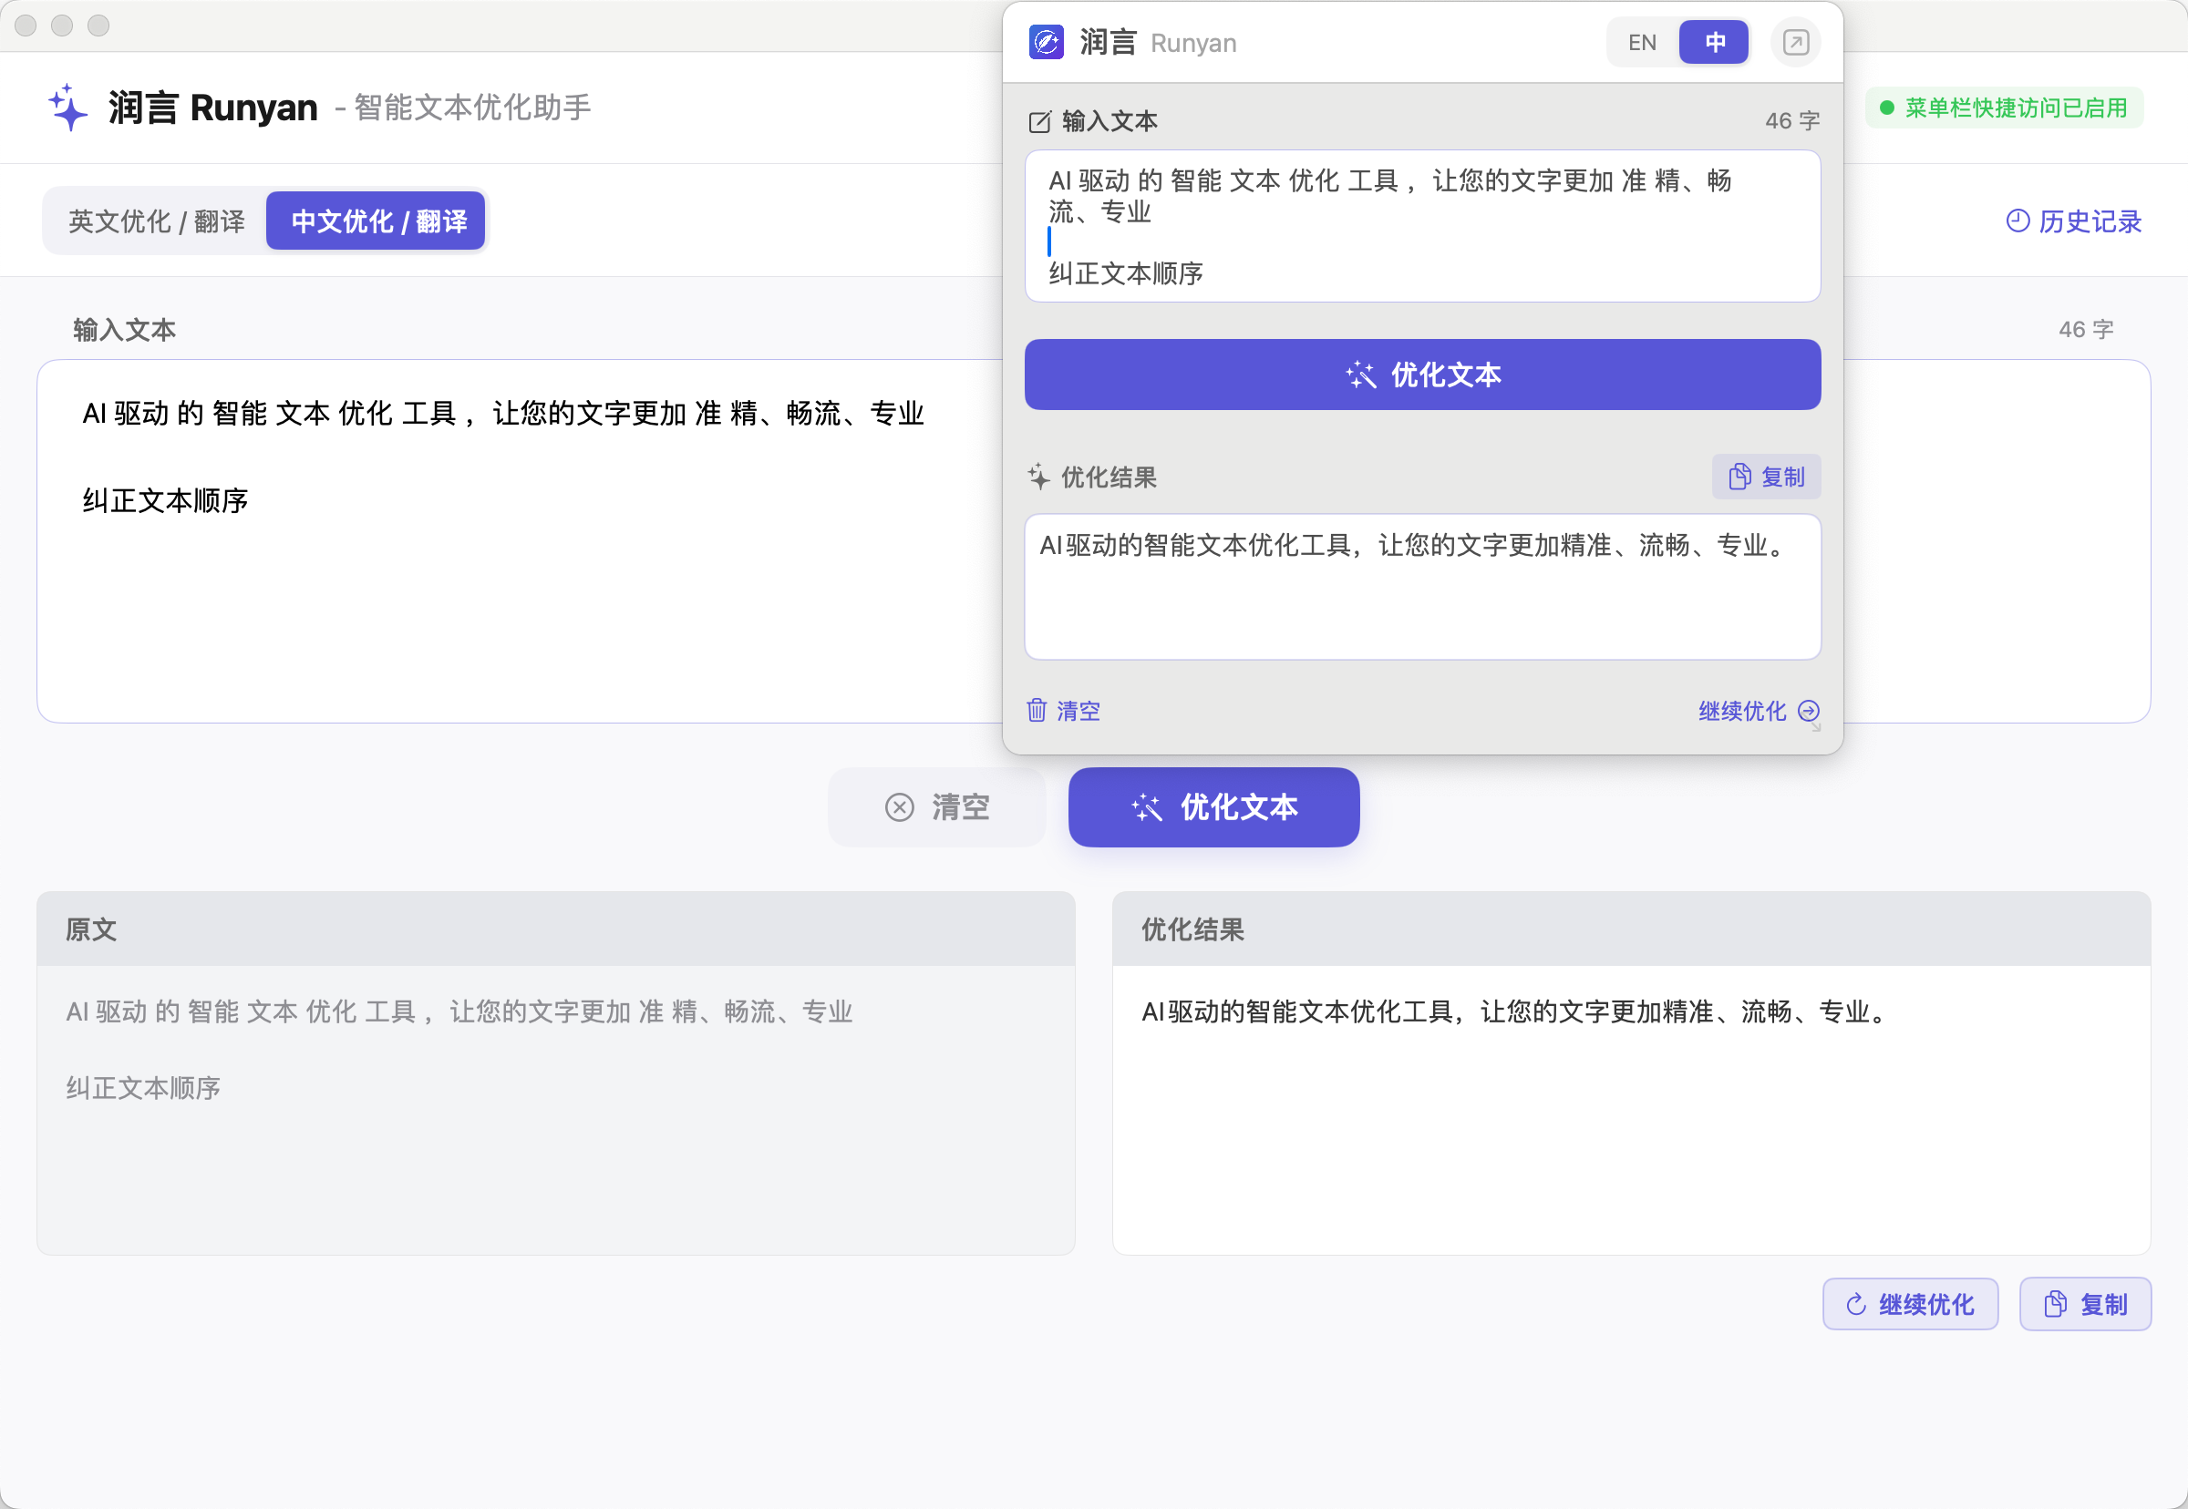The width and height of the screenshot is (2188, 1509).
Task: Click inside the popup input text field
Action: pyautogui.click(x=1420, y=227)
